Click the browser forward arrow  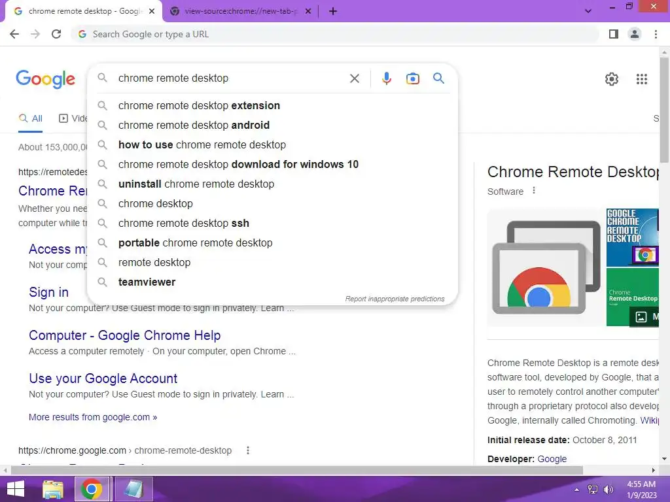click(x=35, y=34)
